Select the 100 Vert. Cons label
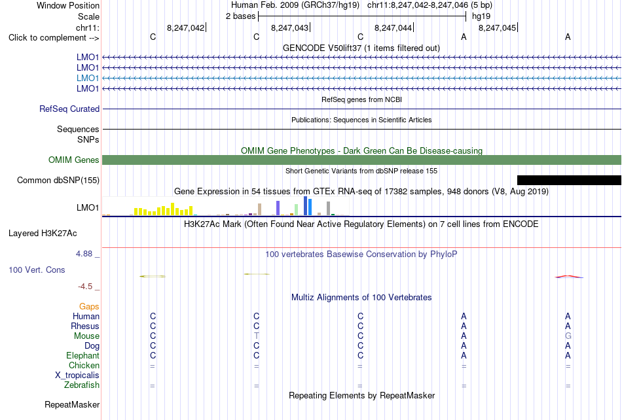This screenshot has width=622, height=420. (x=37, y=270)
